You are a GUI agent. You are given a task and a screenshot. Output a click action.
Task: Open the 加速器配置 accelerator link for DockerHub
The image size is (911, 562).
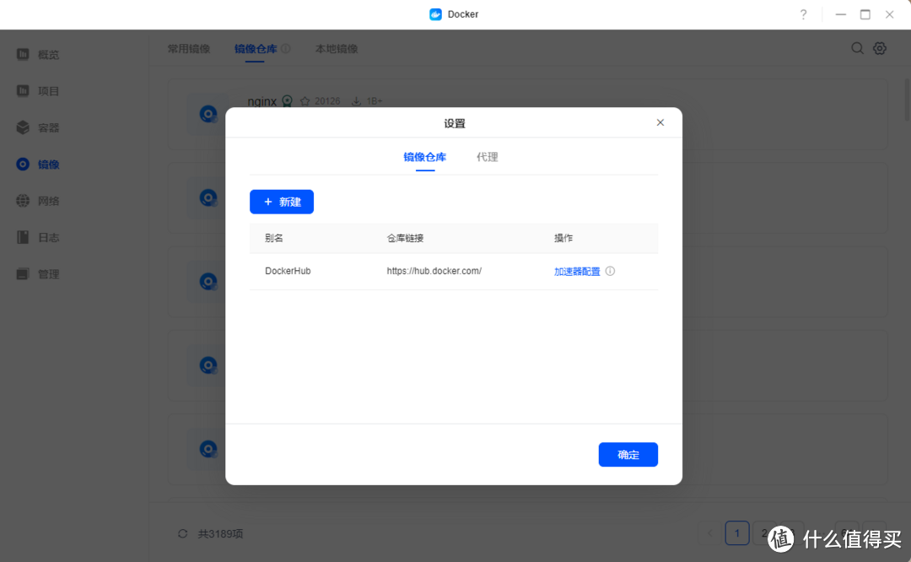click(579, 271)
